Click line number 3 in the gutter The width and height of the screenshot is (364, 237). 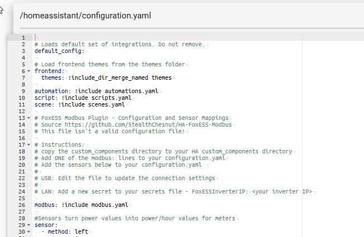23,51
